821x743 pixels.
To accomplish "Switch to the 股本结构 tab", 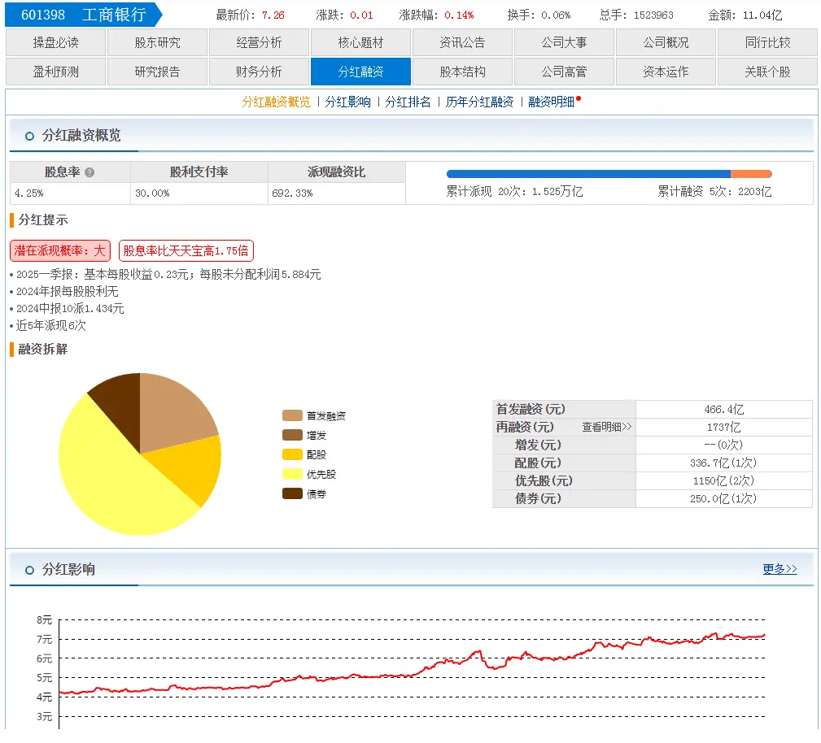I will pos(462,72).
